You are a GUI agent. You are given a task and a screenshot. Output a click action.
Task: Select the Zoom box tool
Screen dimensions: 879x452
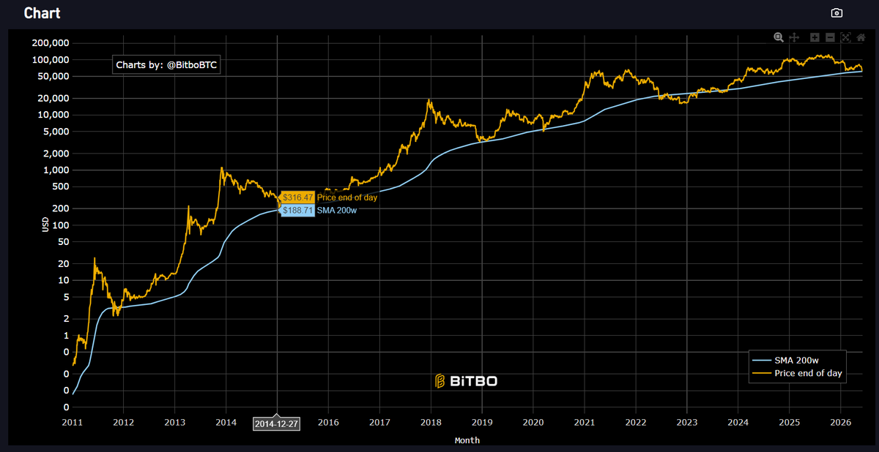(779, 37)
